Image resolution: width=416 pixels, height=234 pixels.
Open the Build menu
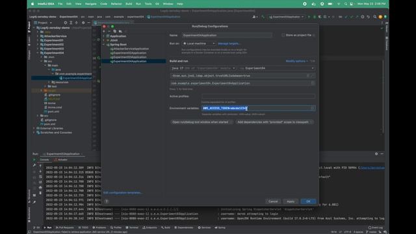[129, 4]
